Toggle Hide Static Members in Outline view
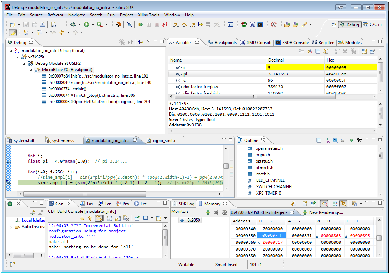Screen dimensions: 390x274 [x=343, y=140]
